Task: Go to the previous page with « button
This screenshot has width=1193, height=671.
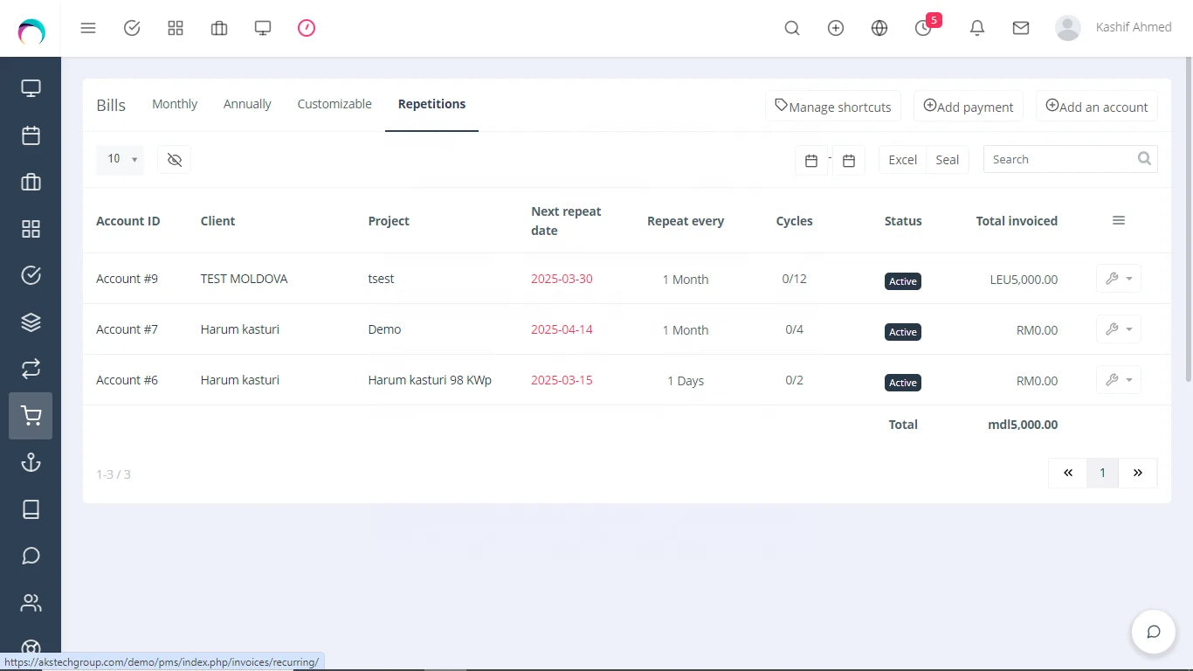Action: point(1068,473)
